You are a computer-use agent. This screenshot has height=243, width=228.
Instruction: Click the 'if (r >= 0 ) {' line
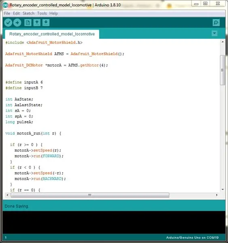[x=26, y=145]
